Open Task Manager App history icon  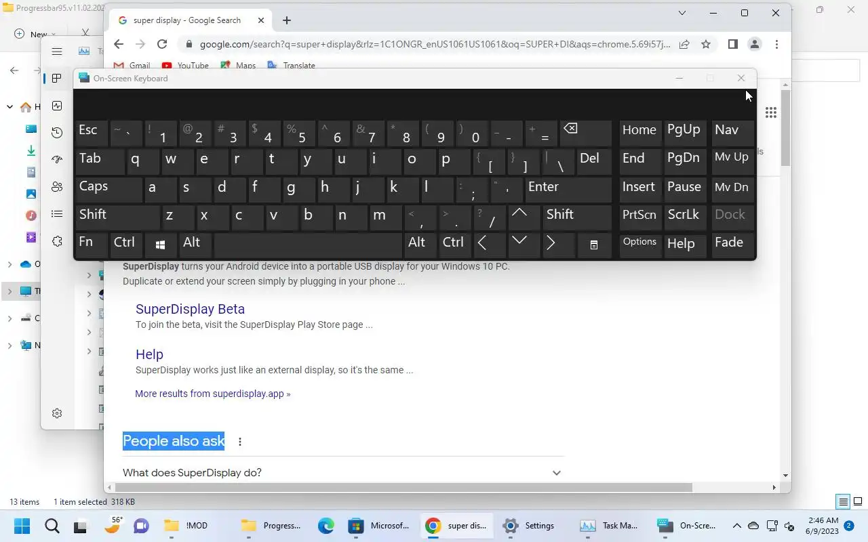pos(57,133)
